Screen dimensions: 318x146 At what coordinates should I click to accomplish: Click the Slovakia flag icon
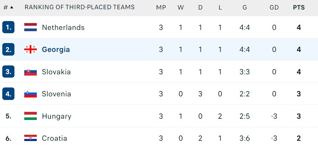pyautogui.click(x=31, y=72)
